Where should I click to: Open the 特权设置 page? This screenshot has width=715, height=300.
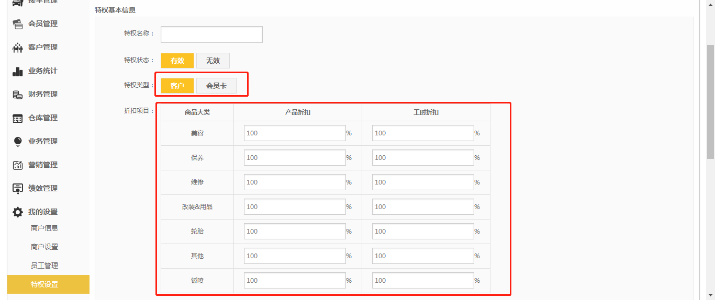[x=44, y=284]
